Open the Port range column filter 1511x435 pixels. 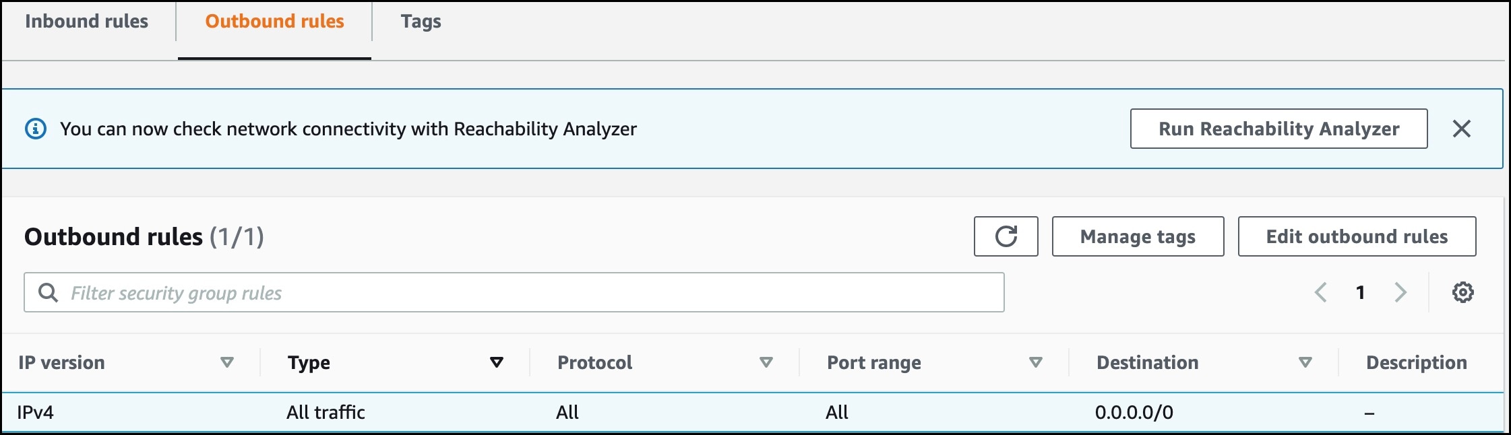(1035, 362)
